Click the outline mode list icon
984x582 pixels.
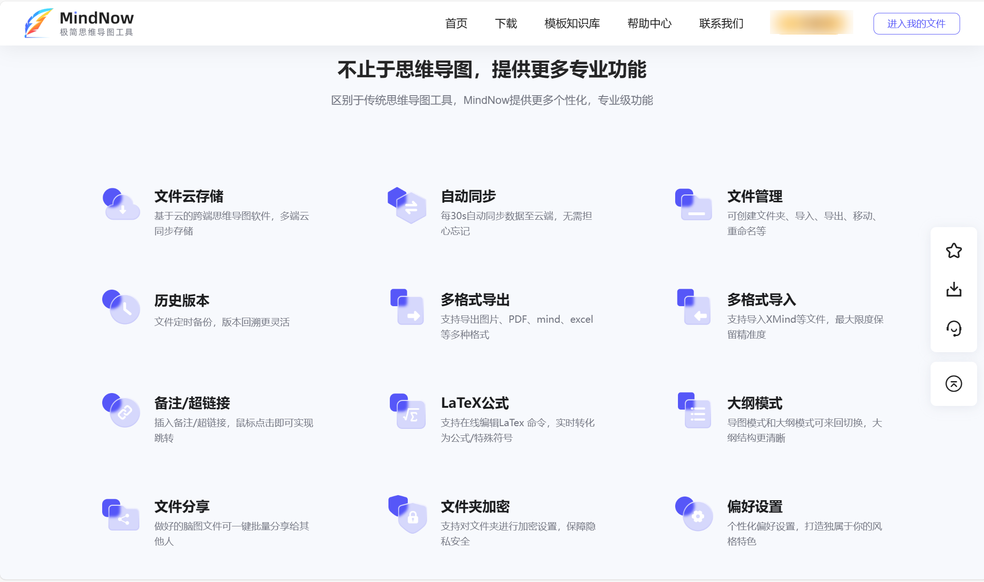tap(695, 411)
